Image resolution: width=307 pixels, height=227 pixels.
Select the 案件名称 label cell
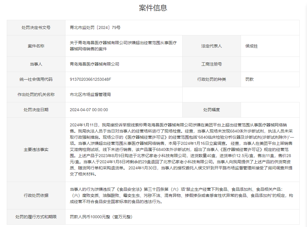pyautogui.click(x=36, y=46)
